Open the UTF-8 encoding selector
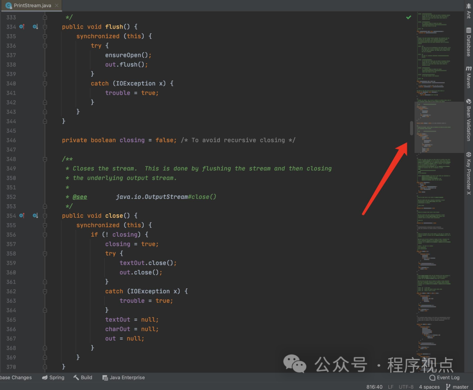Screen dimensions: 473x390 (406, 387)
